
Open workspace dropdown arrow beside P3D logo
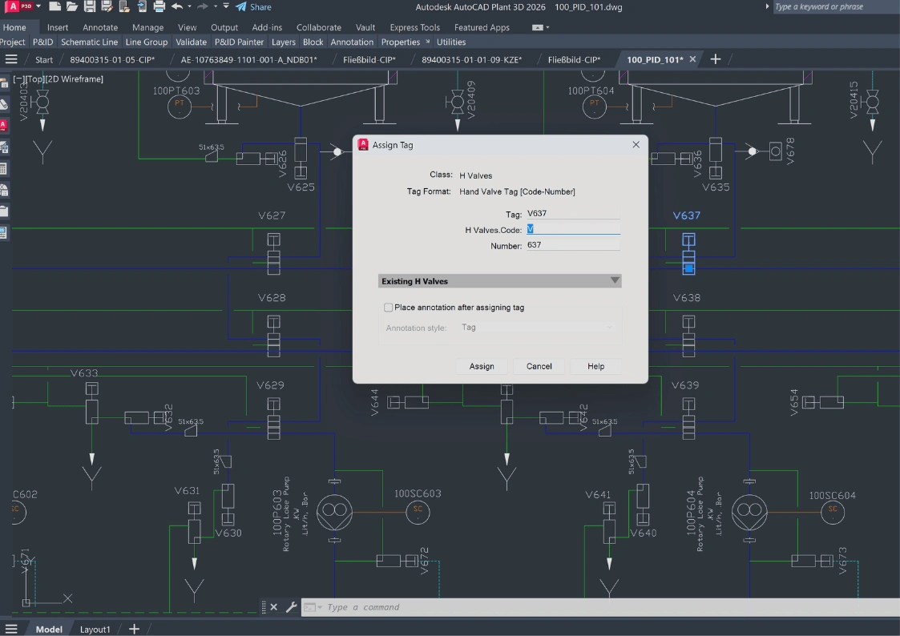coord(38,6)
